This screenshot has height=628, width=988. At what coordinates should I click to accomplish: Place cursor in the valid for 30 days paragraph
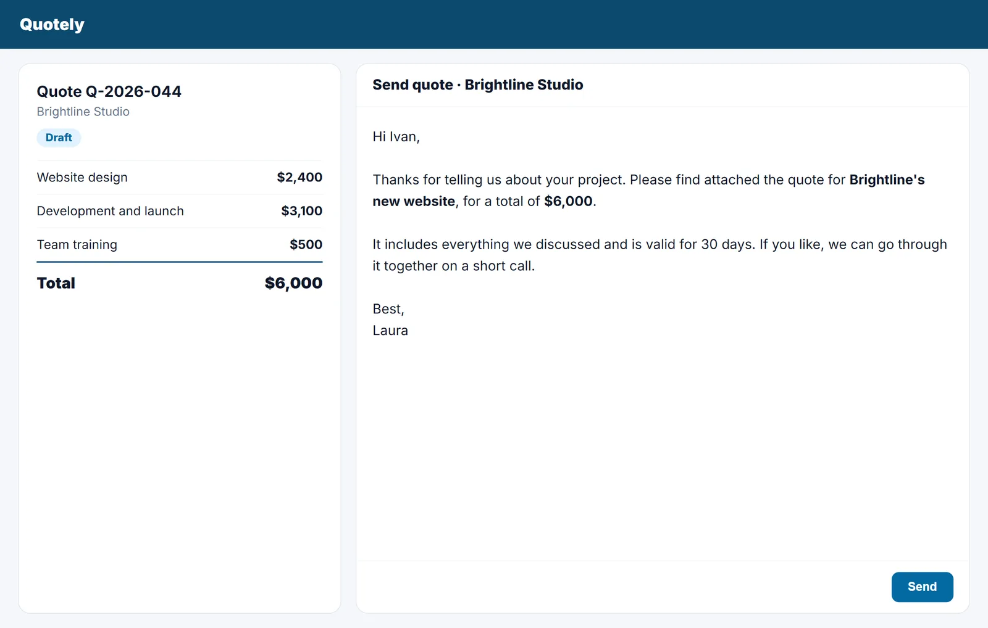tap(659, 255)
